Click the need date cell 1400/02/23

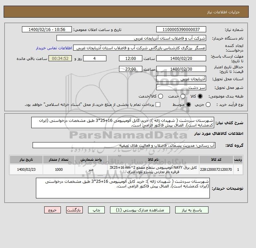point(26,169)
